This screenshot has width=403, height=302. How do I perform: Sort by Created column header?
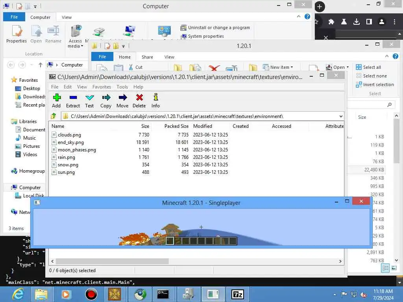(x=240, y=126)
